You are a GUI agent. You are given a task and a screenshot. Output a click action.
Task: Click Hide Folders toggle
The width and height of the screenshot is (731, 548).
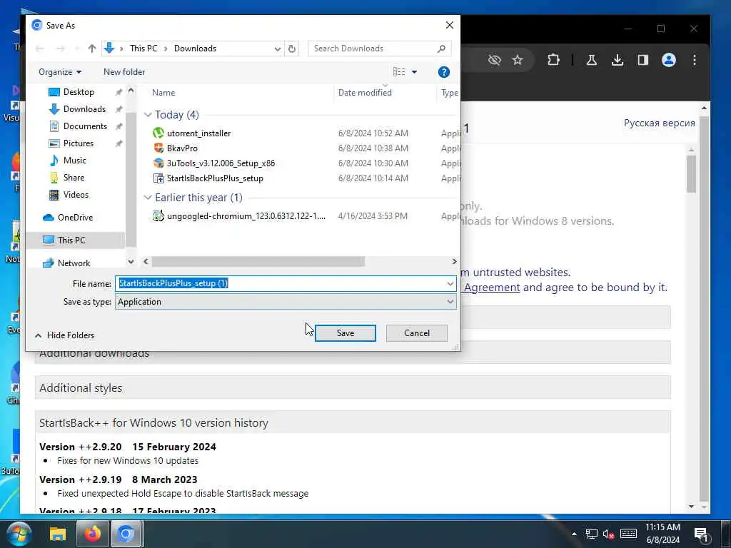pos(64,335)
